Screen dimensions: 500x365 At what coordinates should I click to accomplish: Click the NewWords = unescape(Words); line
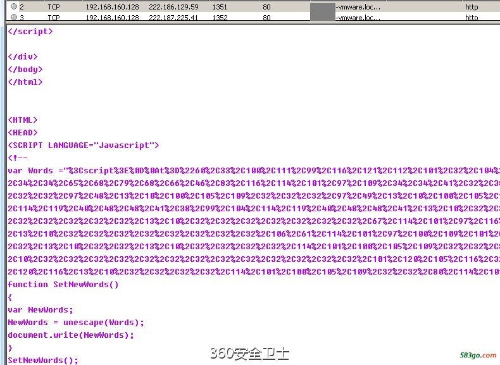coord(76,322)
